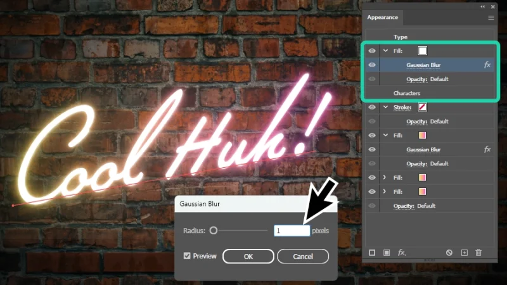
Task: Click OK in Gaussian Blur dialog
Action: pos(248,256)
